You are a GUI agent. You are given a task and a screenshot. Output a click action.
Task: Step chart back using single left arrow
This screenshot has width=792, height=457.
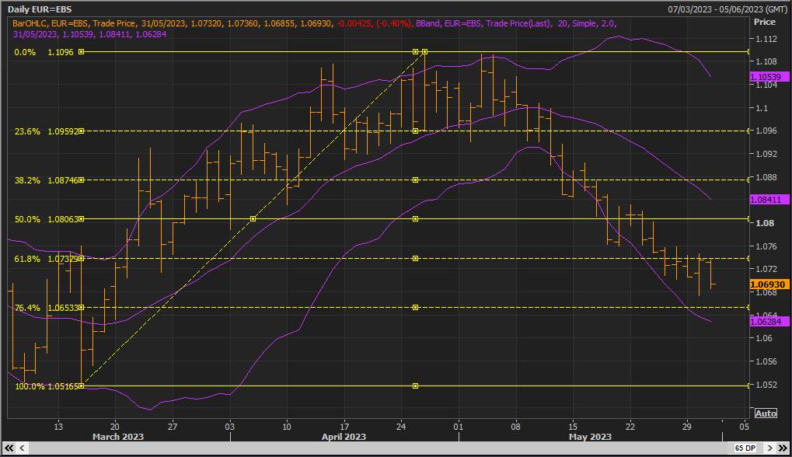23,448
